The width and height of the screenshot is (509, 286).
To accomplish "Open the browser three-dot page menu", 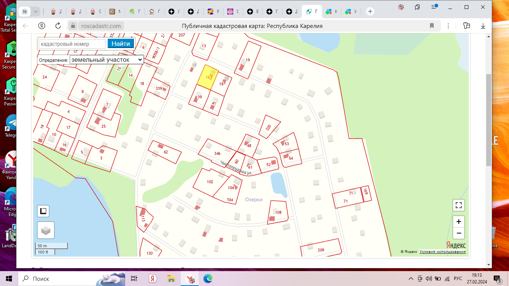I will tap(448, 26).
